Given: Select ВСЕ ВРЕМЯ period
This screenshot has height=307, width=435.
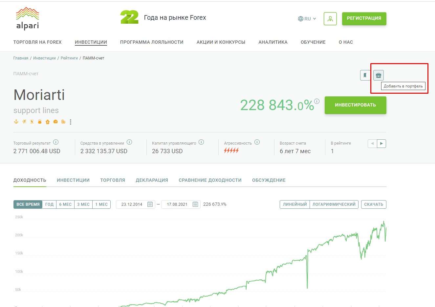Looking at the screenshot, I should tap(28, 204).
